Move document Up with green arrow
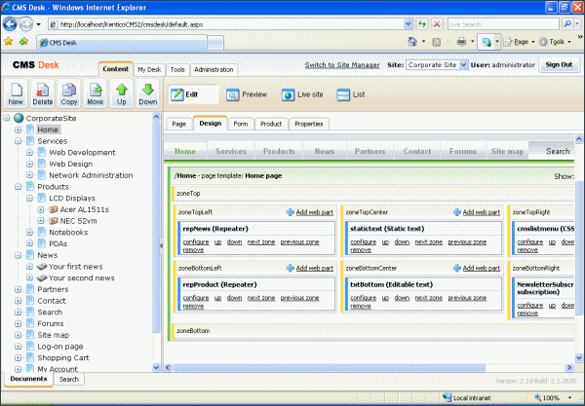This screenshot has height=406, width=585. 122,93
